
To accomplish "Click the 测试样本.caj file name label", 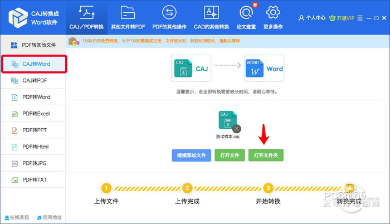I will point(228,137).
